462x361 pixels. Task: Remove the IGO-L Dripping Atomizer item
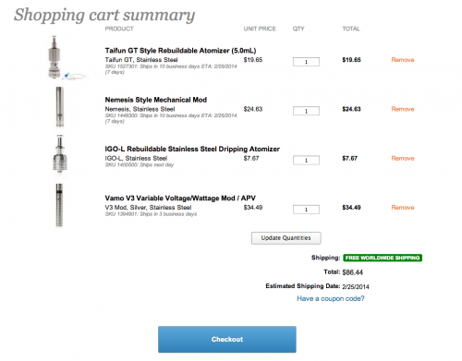403,158
